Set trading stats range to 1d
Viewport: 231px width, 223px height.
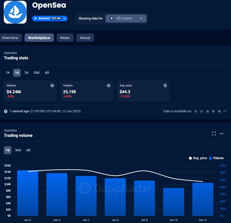coord(17,73)
